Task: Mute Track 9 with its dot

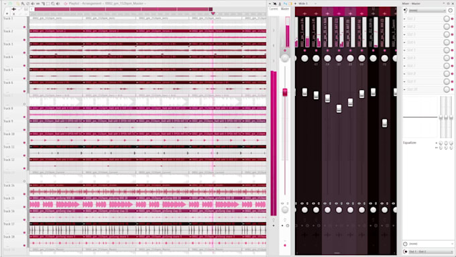Action: click(24, 130)
